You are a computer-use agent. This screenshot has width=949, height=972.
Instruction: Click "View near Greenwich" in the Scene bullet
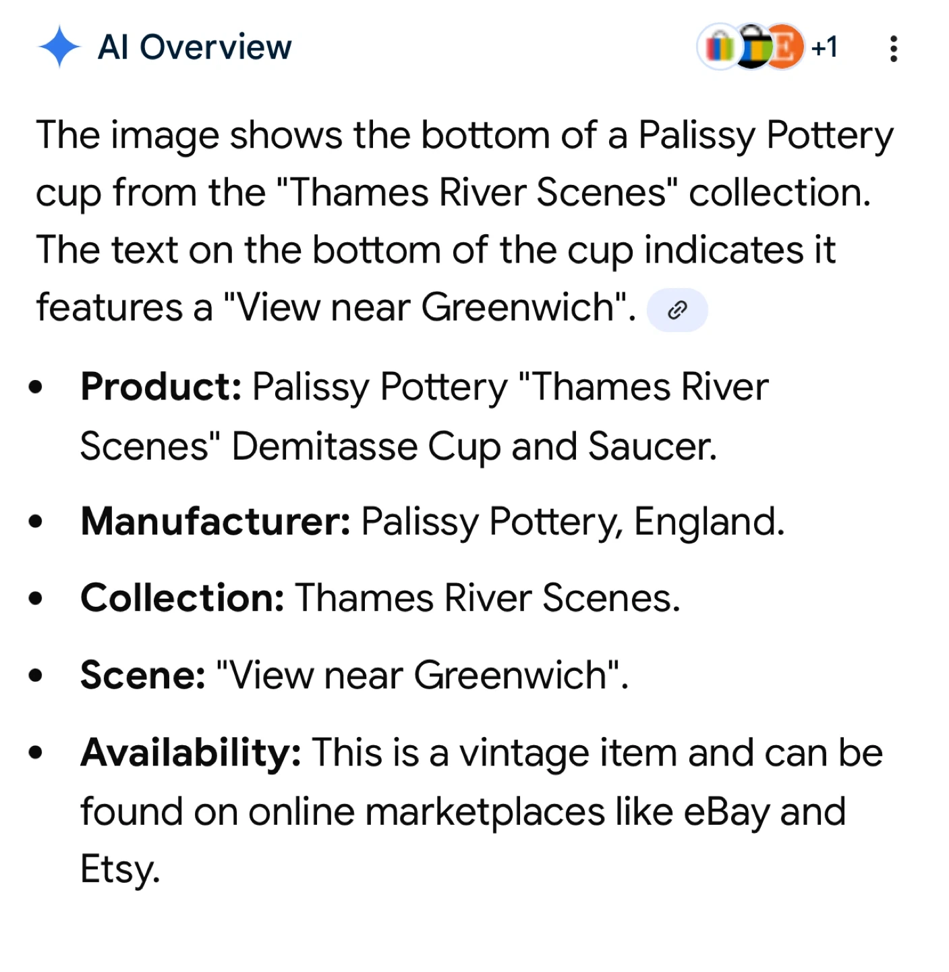click(422, 675)
